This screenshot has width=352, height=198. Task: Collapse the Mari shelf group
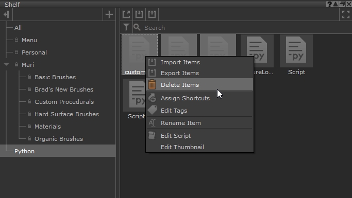(7, 64)
